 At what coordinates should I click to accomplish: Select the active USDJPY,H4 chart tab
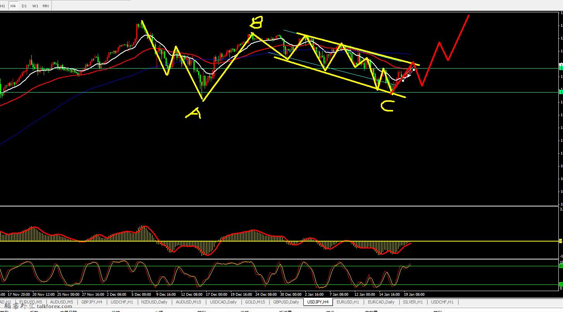(x=318, y=302)
